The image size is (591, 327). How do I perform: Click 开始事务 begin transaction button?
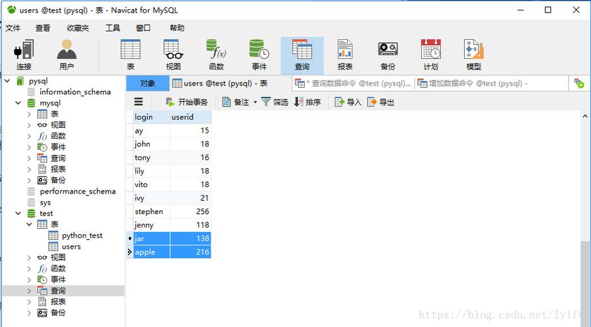187,102
